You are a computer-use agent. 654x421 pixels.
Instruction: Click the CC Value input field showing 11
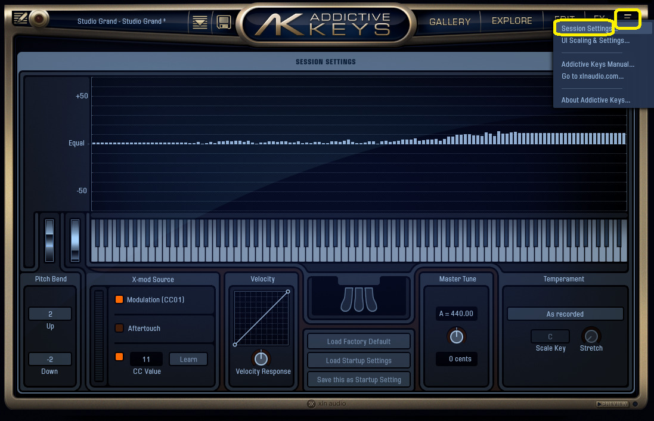tap(146, 359)
